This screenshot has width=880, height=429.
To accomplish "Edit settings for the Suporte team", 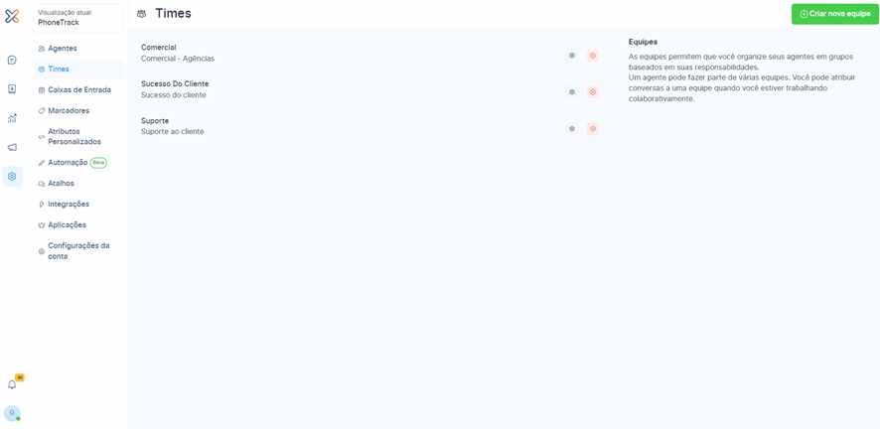I will (572, 129).
